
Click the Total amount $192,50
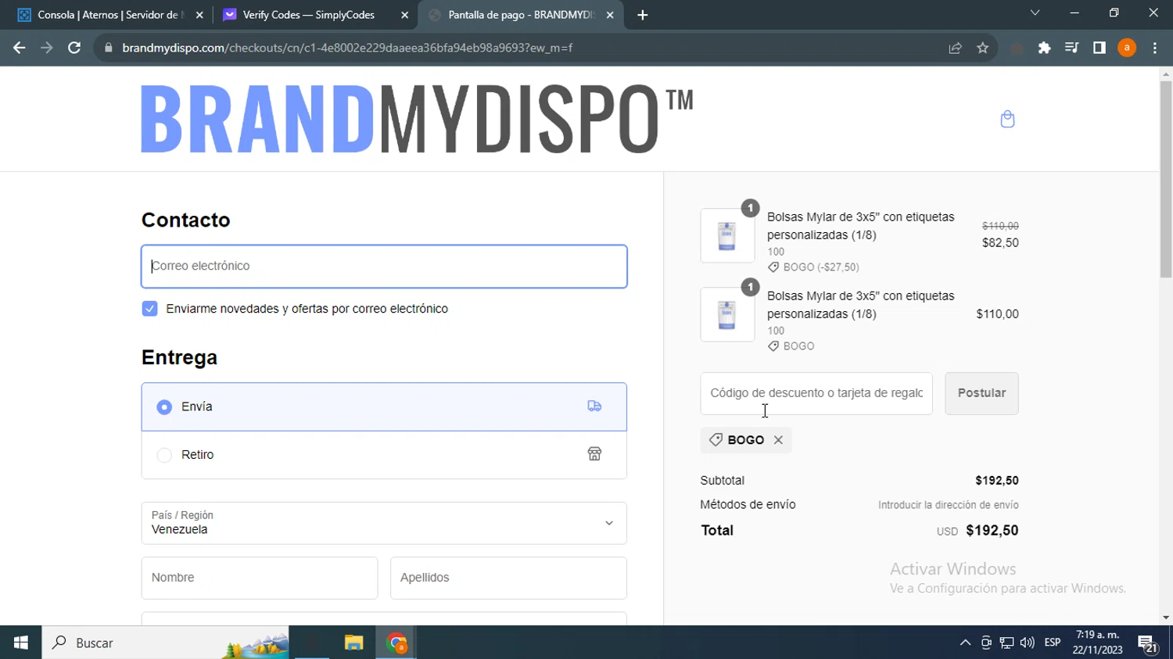(992, 530)
